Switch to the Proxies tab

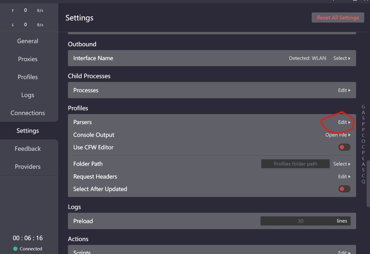(28, 59)
